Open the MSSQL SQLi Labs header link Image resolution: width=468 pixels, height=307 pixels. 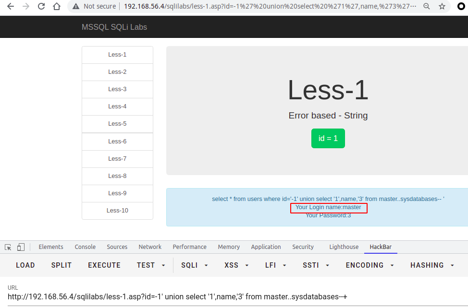(114, 27)
